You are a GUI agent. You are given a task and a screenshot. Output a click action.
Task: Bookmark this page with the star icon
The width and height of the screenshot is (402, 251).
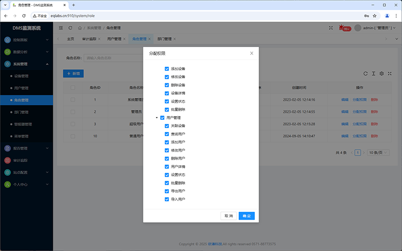point(374,16)
